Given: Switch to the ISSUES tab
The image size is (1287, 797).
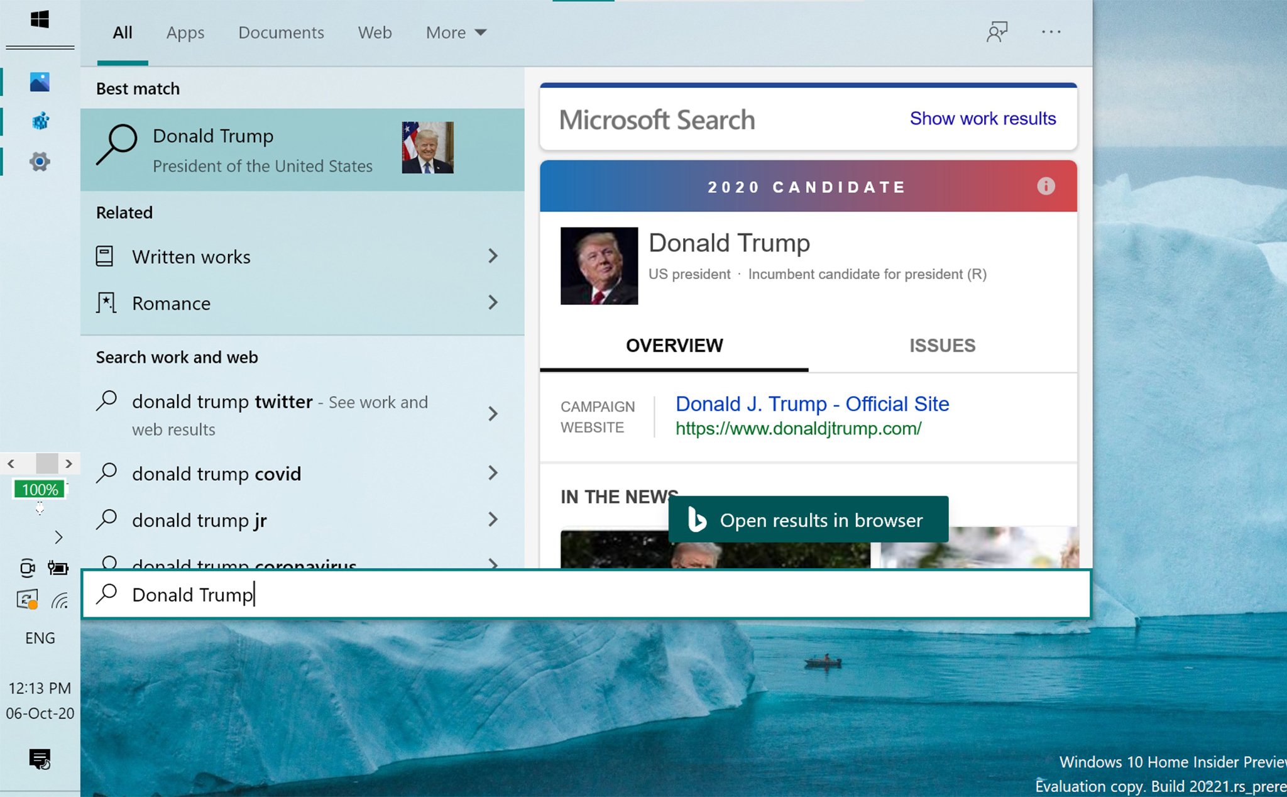Looking at the screenshot, I should 942,345.
